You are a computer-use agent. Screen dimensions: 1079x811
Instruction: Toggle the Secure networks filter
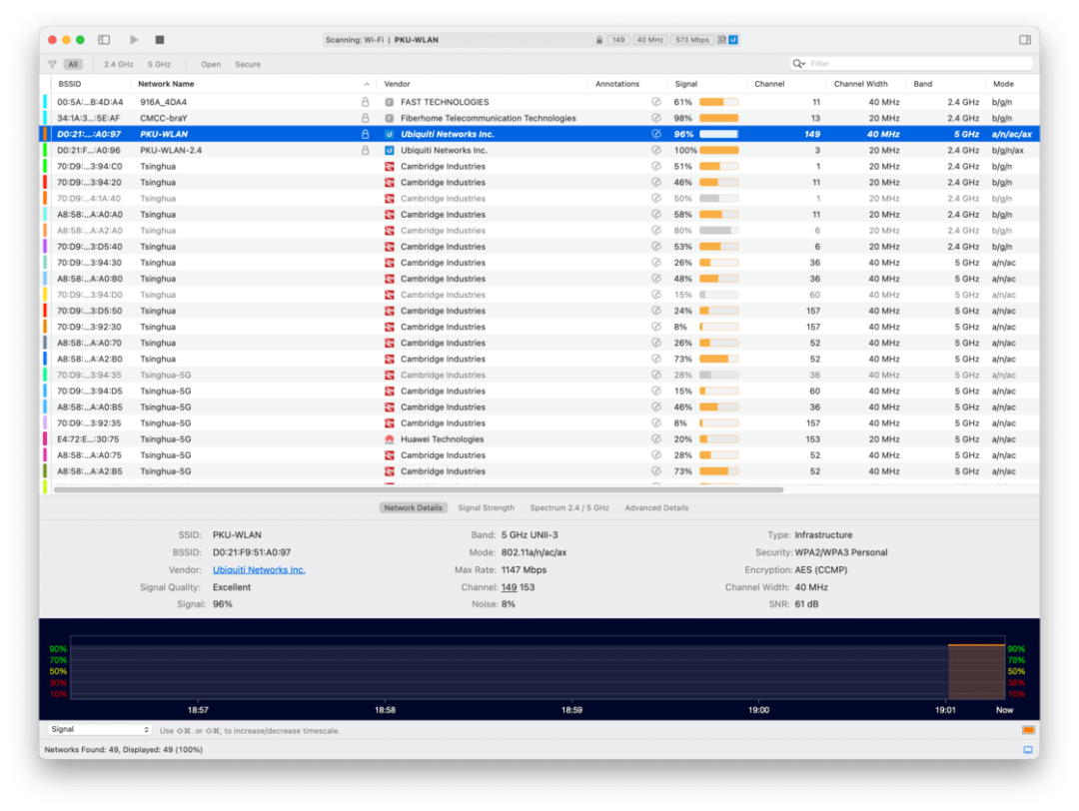[248, 64]
